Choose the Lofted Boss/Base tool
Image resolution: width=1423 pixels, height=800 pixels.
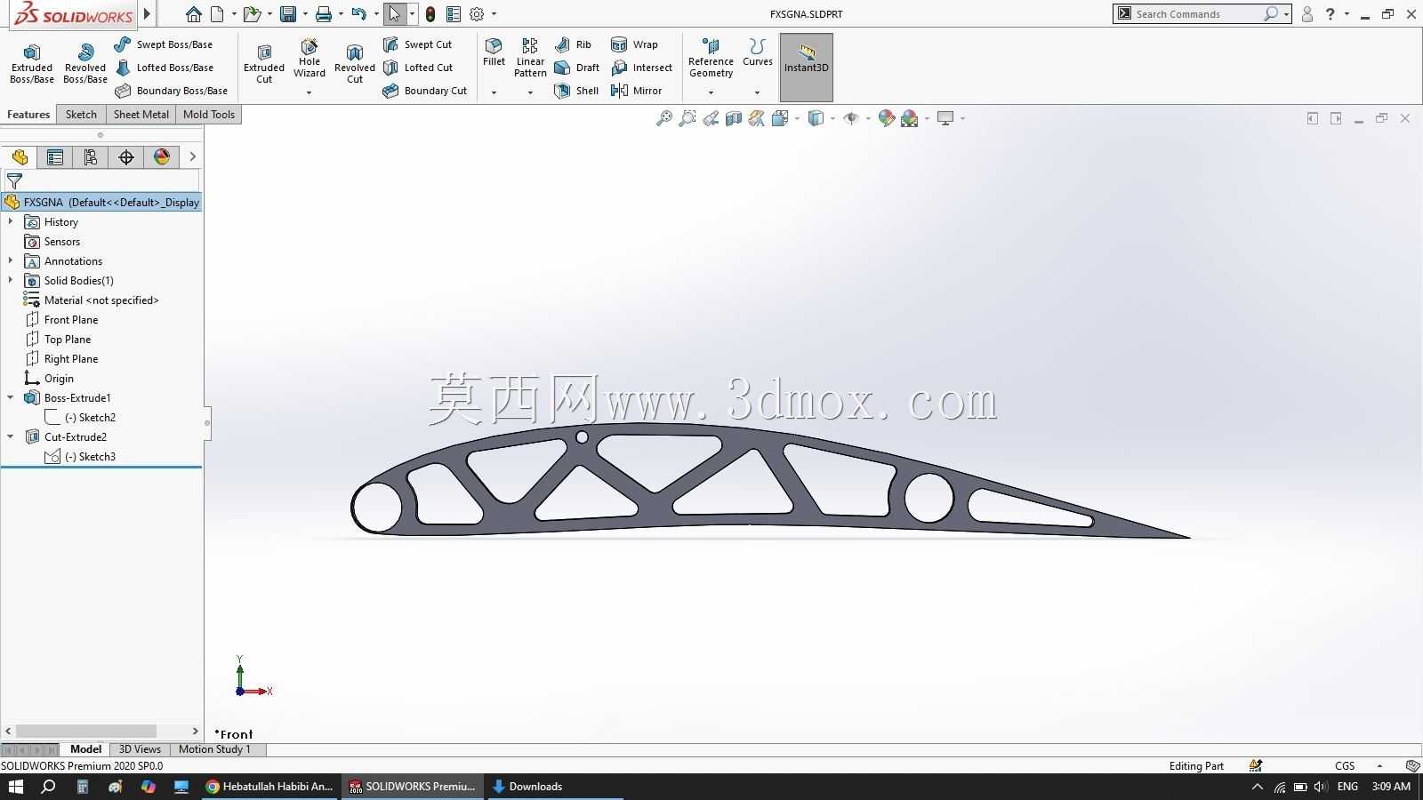pyautogui.click(x=165, y=68)
